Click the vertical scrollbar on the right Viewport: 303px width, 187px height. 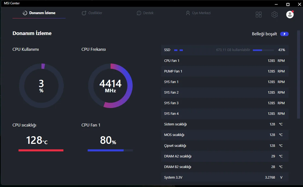298,74
